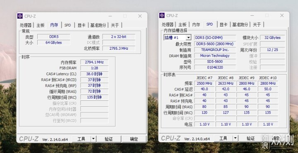Image resolution: width=298 pixels, height=153 pixels.
Task: Click the tRCD 37 时钟 value
Action: [x=94, y=80]
